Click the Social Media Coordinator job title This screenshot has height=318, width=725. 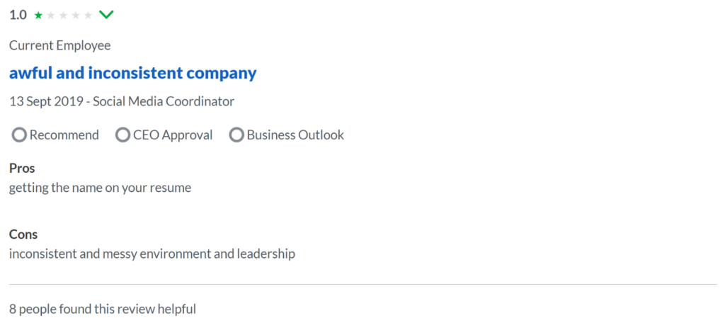[164, 102]
